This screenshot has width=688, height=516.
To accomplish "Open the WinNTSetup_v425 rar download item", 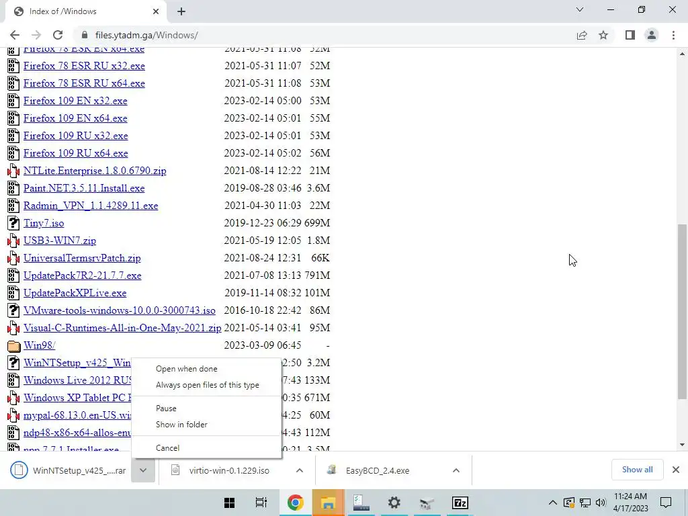I will pyautogui.click(x=69, y=470).
